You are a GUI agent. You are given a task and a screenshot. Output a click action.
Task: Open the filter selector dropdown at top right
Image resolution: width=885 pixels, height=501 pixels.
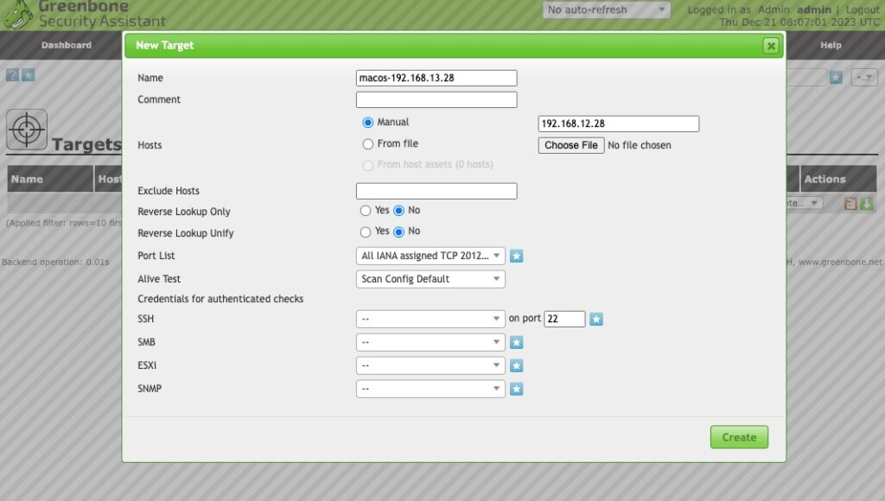pos(864,77)
